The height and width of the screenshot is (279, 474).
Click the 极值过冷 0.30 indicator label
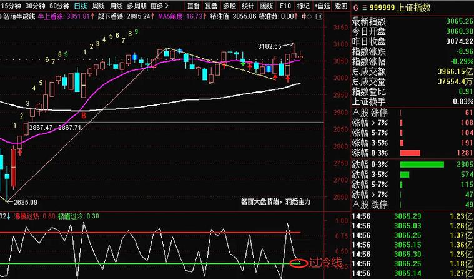78,216
